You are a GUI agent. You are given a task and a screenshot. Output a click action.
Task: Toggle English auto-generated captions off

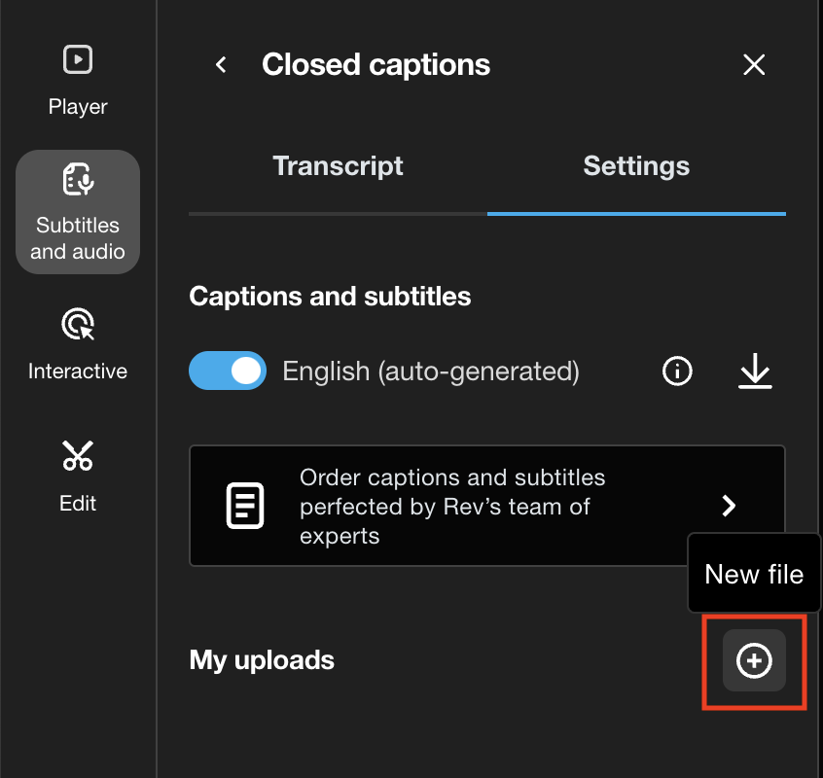click(x=228, y=371)
